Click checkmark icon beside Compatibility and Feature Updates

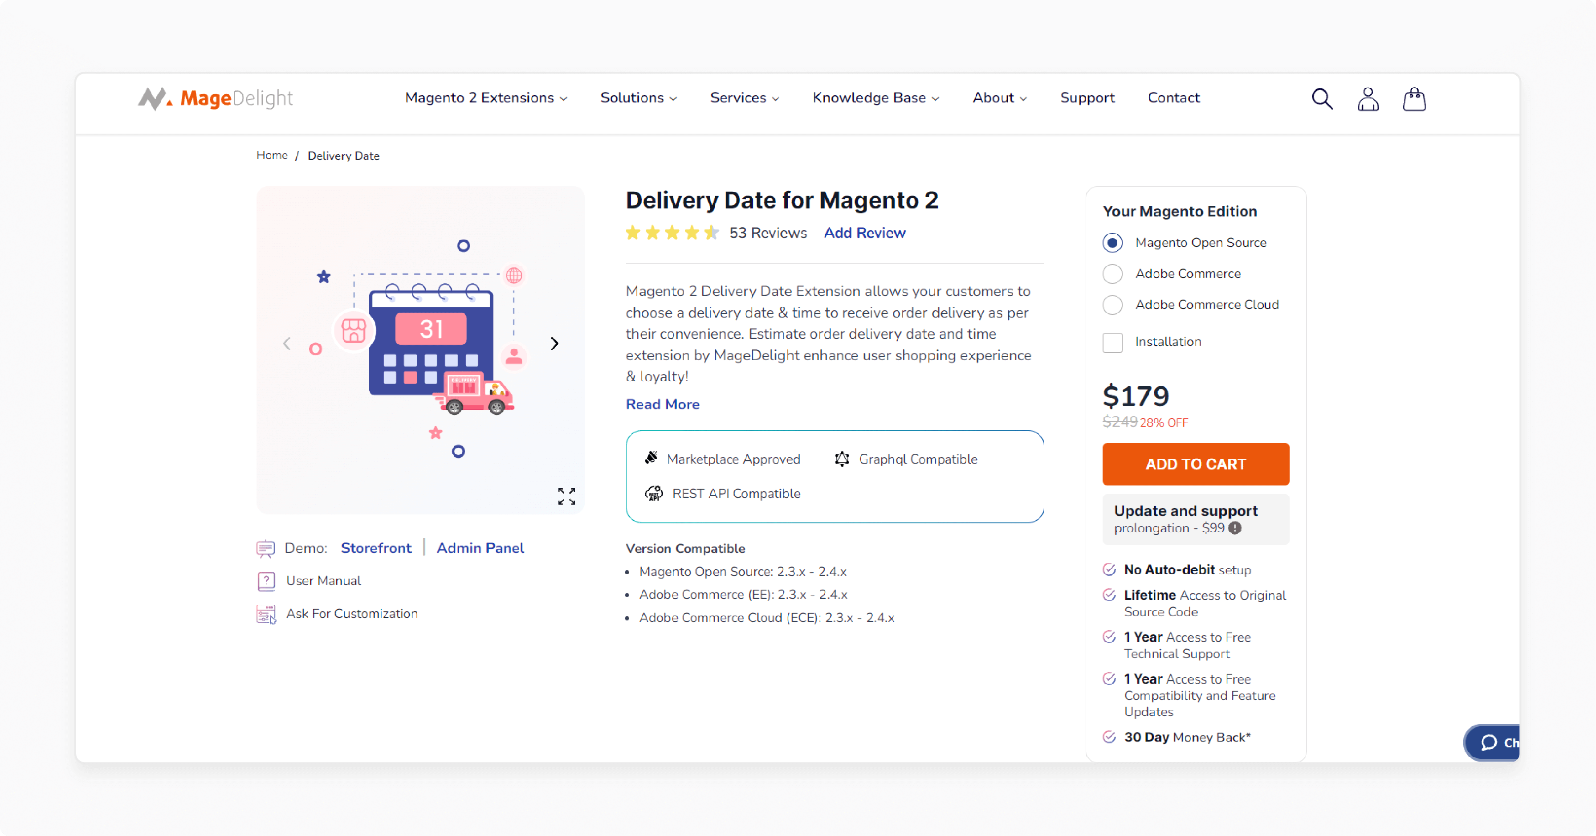coord(1109,679)
